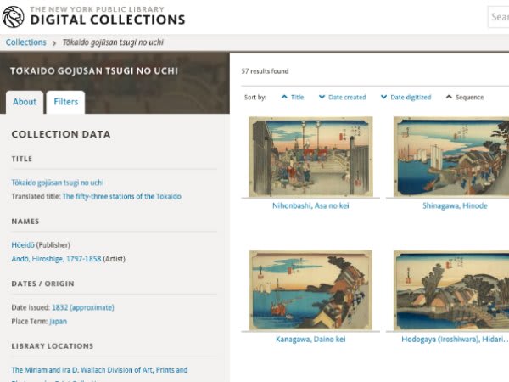Image resolution: width=509 pixels, height=382 pixels.
Task: Click the Japan place term link
Action: click(x=58, y=321)
